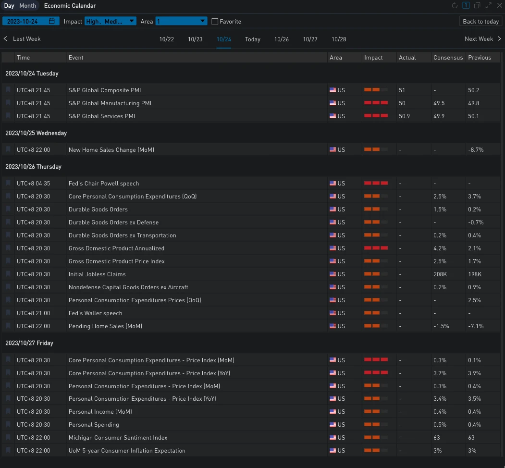
Task: Open the Impact filter dropdown
Action: (x=110, y=22)
